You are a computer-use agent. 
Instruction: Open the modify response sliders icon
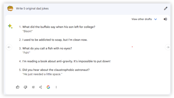tap(33, 87)
